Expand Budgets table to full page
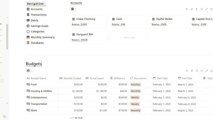 (x=207, y=71)
